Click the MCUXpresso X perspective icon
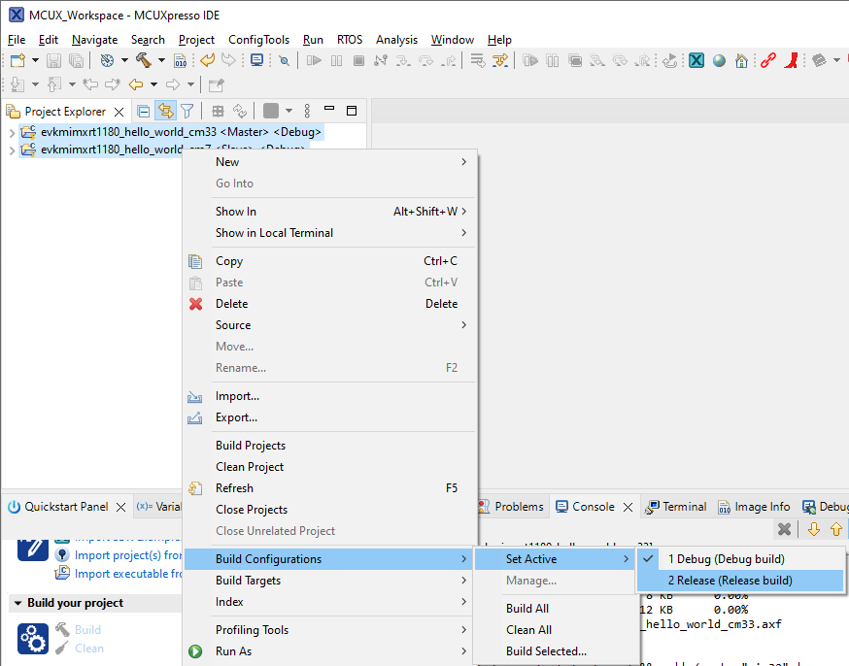Screen dimensions: 849x666 tap(696, 60)
